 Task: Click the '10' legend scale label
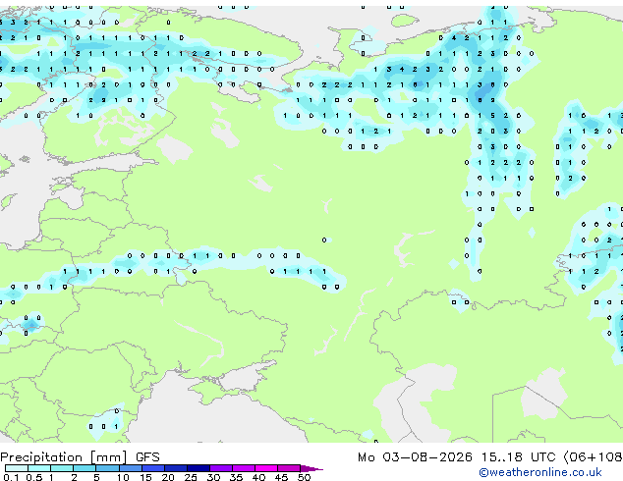[x=123, y=477]
